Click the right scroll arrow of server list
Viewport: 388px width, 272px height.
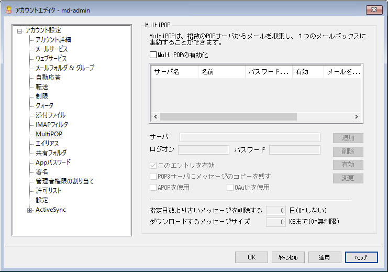(356, 117)
